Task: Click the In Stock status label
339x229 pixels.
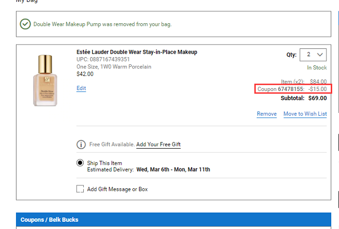Action: point(317,68)
